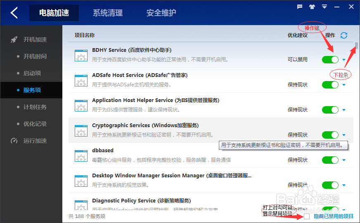Viewport: 360px width, 223px height.
Task: Select the BDHY Service (百度软件中心助手) title
Action: 132,50
